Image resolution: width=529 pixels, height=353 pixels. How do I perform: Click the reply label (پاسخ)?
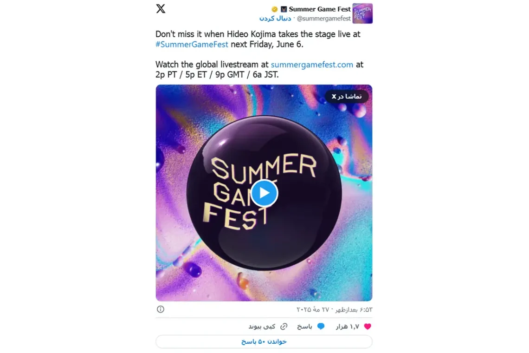304,327
